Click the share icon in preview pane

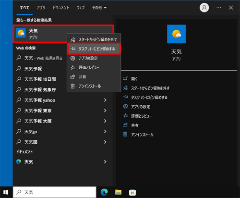tap(125, 125)
